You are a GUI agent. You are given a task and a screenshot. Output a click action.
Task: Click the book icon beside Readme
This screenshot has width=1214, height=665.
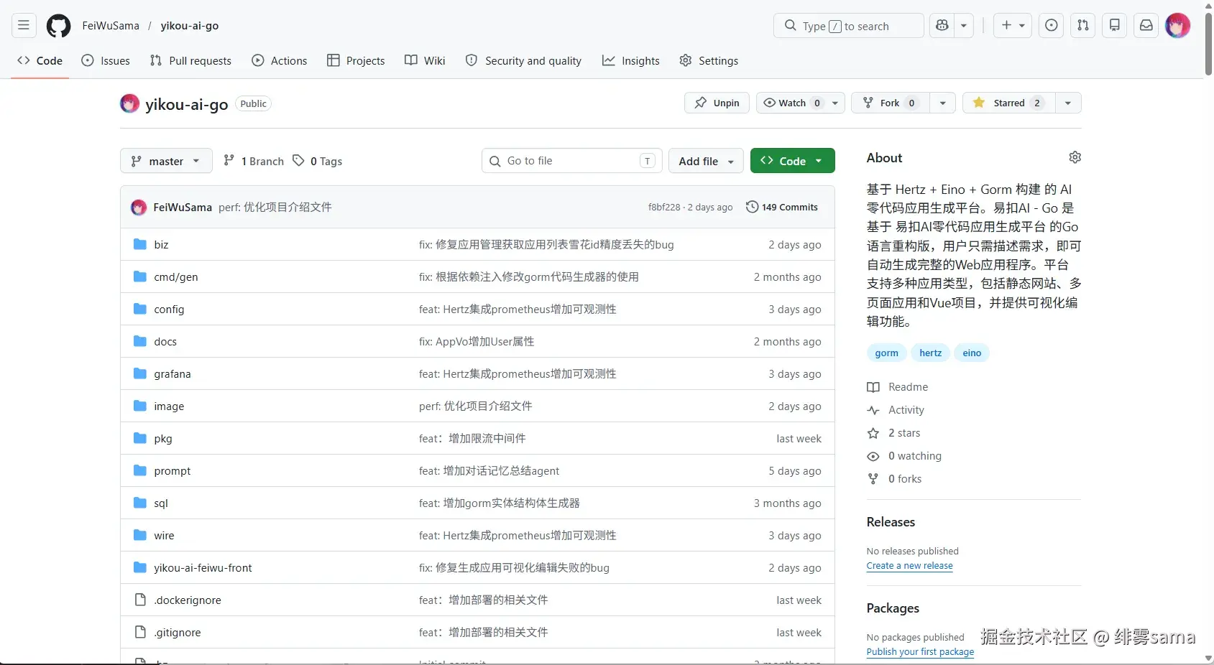[873, 387]
